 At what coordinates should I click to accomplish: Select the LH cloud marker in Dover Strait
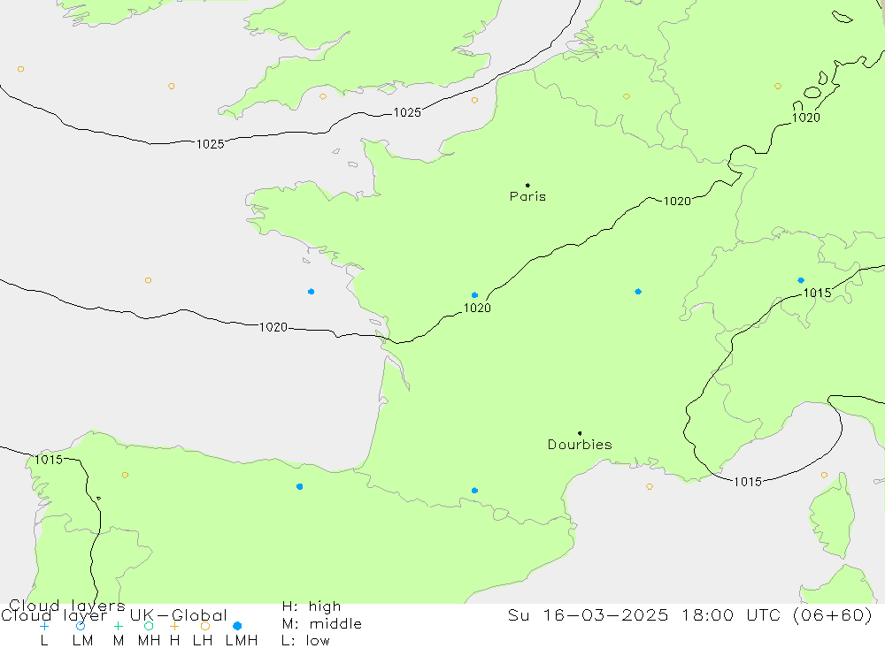click(x=474, y=100)
